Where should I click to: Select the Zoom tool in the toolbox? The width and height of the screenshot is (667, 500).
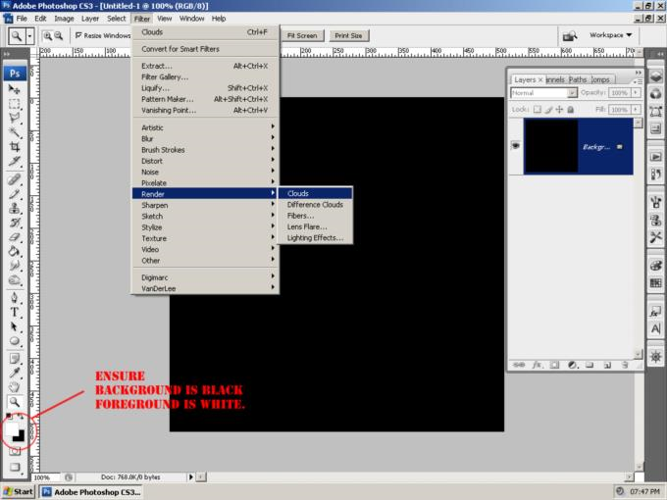(15, 402)
